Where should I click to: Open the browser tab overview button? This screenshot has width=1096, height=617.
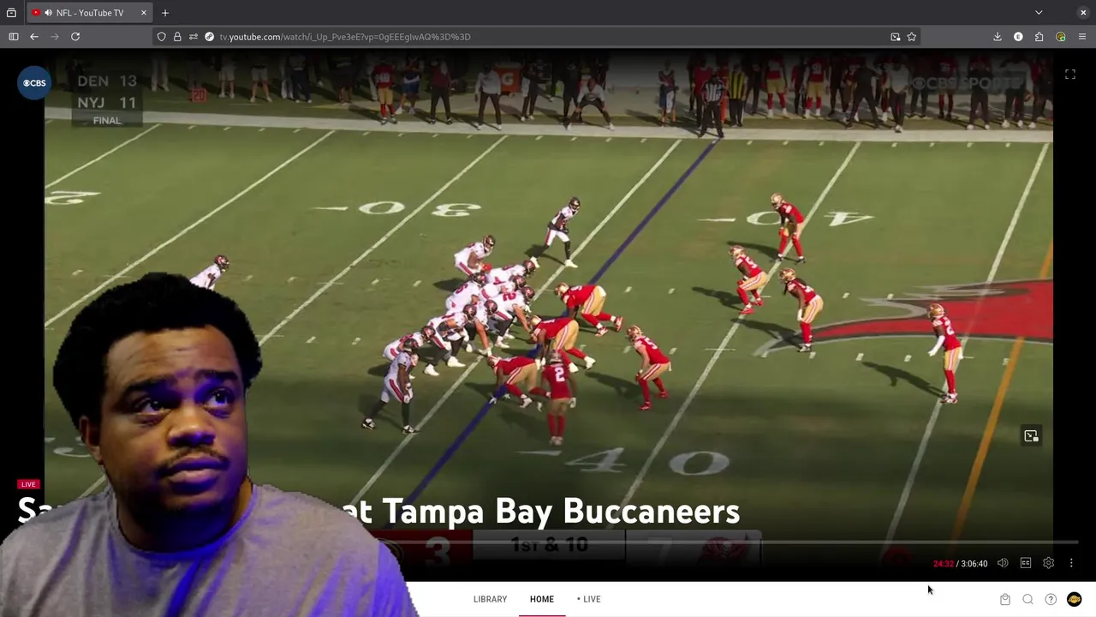[11, 13]
